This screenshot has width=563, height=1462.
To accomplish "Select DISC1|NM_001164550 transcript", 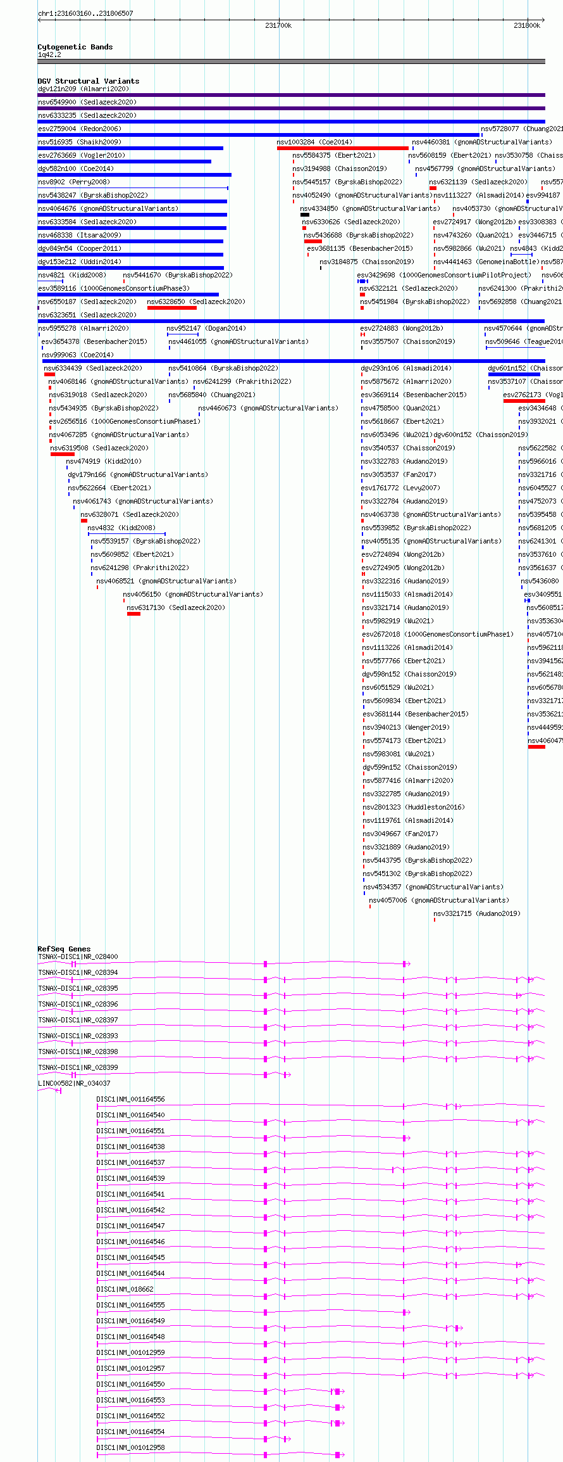I will click(x=220, y=1391).
